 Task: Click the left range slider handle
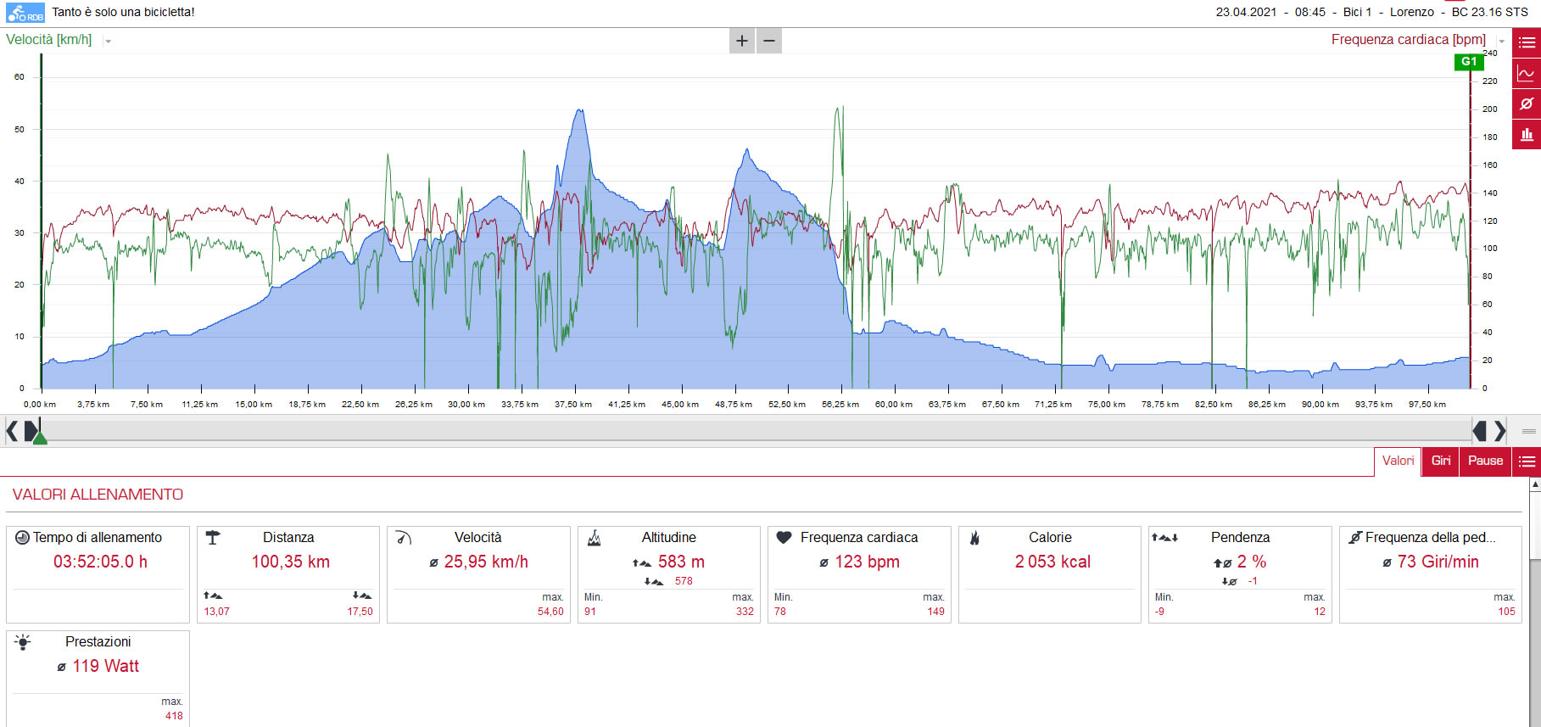coord(31,431)
